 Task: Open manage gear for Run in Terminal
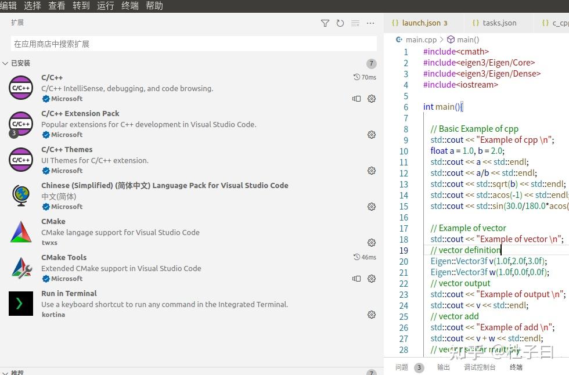pyautogui.click(x=372, y=315)
